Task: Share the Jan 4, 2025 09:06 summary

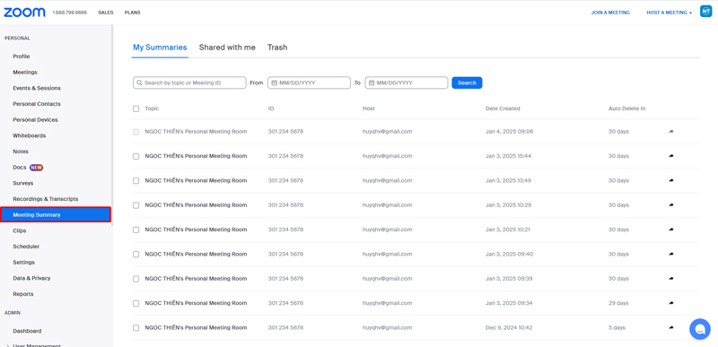Action: [x=671, y=131]
